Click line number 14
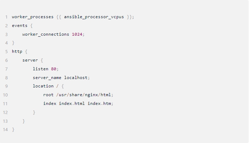Image resolution: width=249 pixels, height=143 pixels. pos(5,130)
